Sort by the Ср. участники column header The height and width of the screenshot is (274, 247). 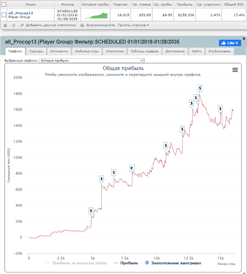pos(209,4)
